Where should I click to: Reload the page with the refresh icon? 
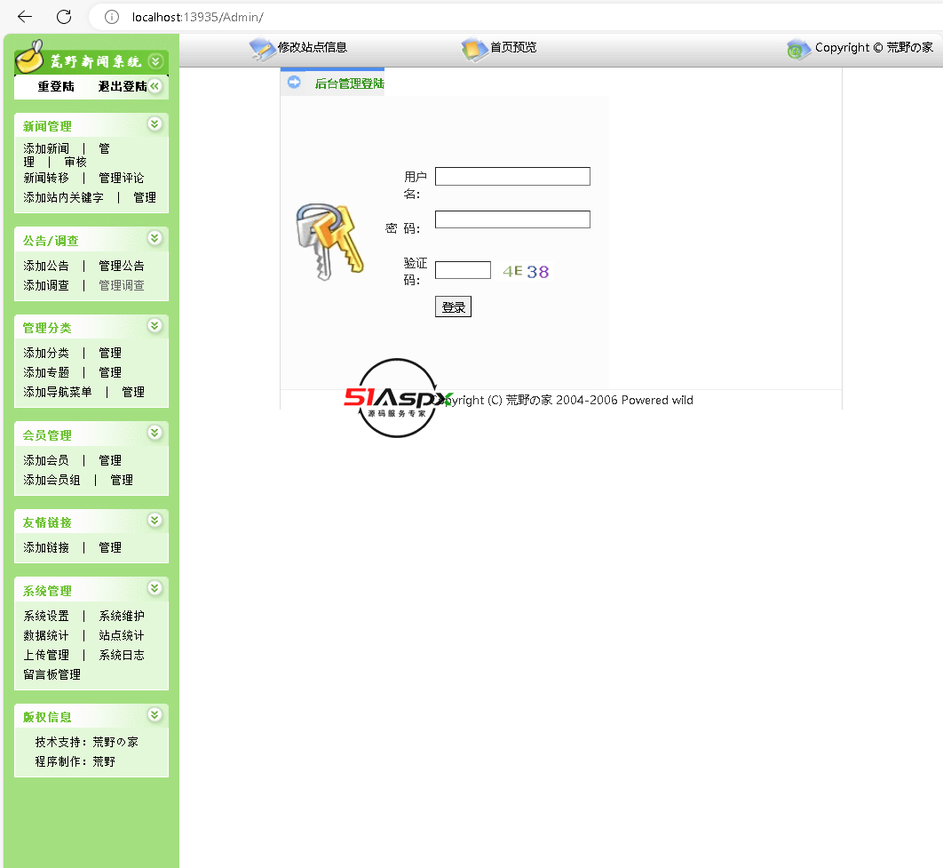click(64, 17)
